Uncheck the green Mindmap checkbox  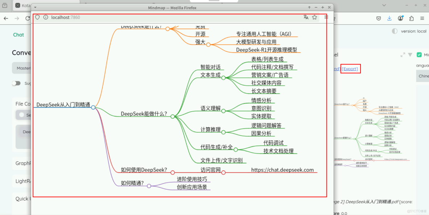419,55
